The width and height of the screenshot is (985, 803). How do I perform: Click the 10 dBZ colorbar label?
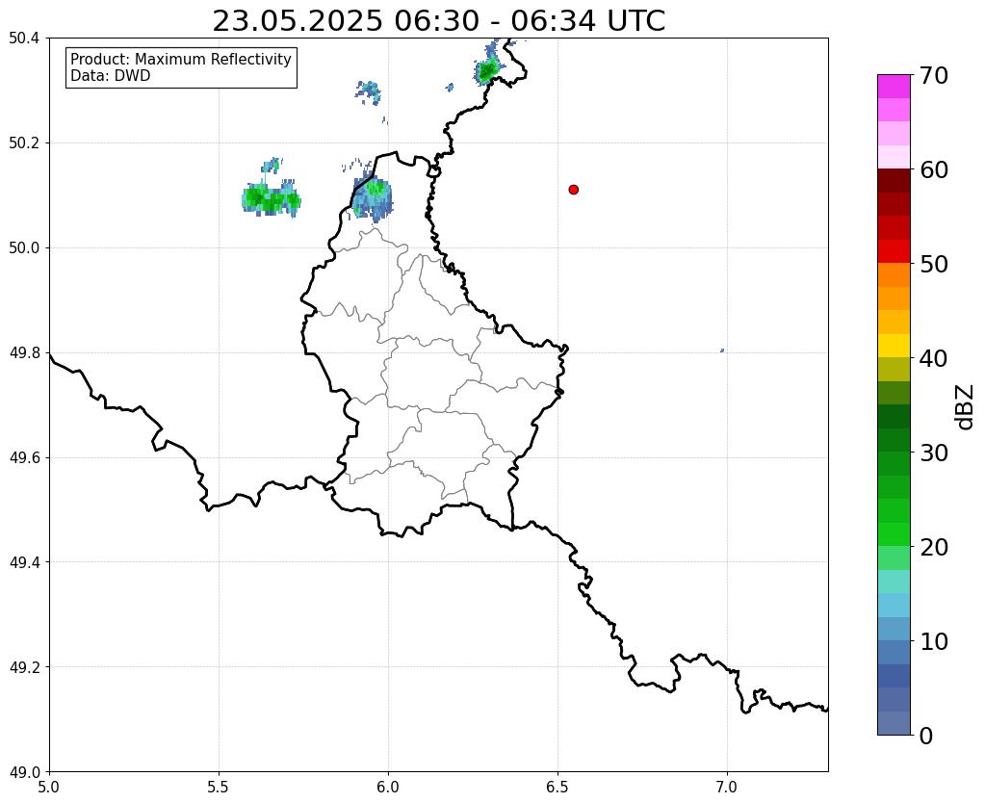[934, 641]
